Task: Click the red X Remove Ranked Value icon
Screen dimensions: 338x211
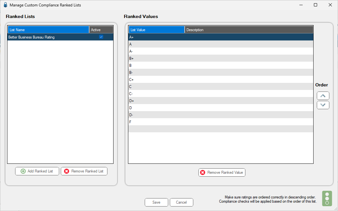Action: point(203,172)
